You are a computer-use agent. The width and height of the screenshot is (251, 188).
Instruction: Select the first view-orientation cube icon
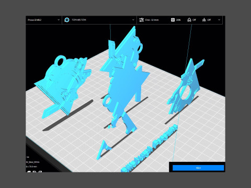[29, 171]
